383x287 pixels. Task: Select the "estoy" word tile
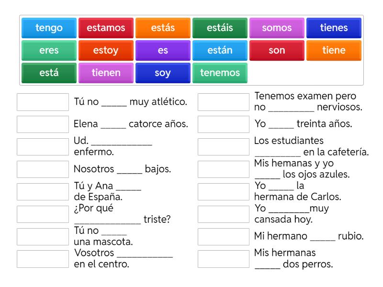pos(105,50)
